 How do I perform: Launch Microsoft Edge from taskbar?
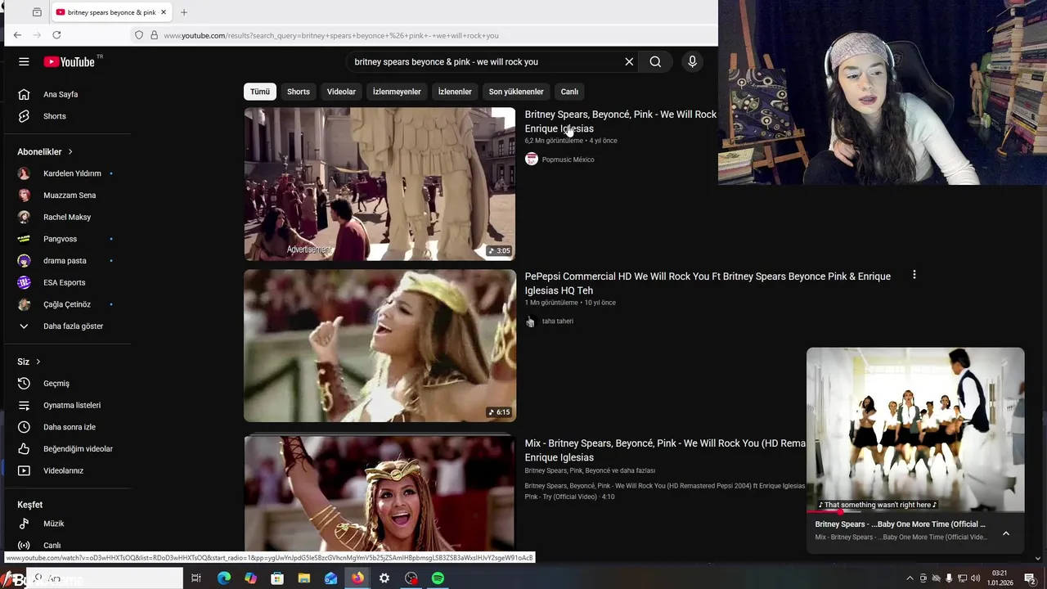[x=223, y=578]
